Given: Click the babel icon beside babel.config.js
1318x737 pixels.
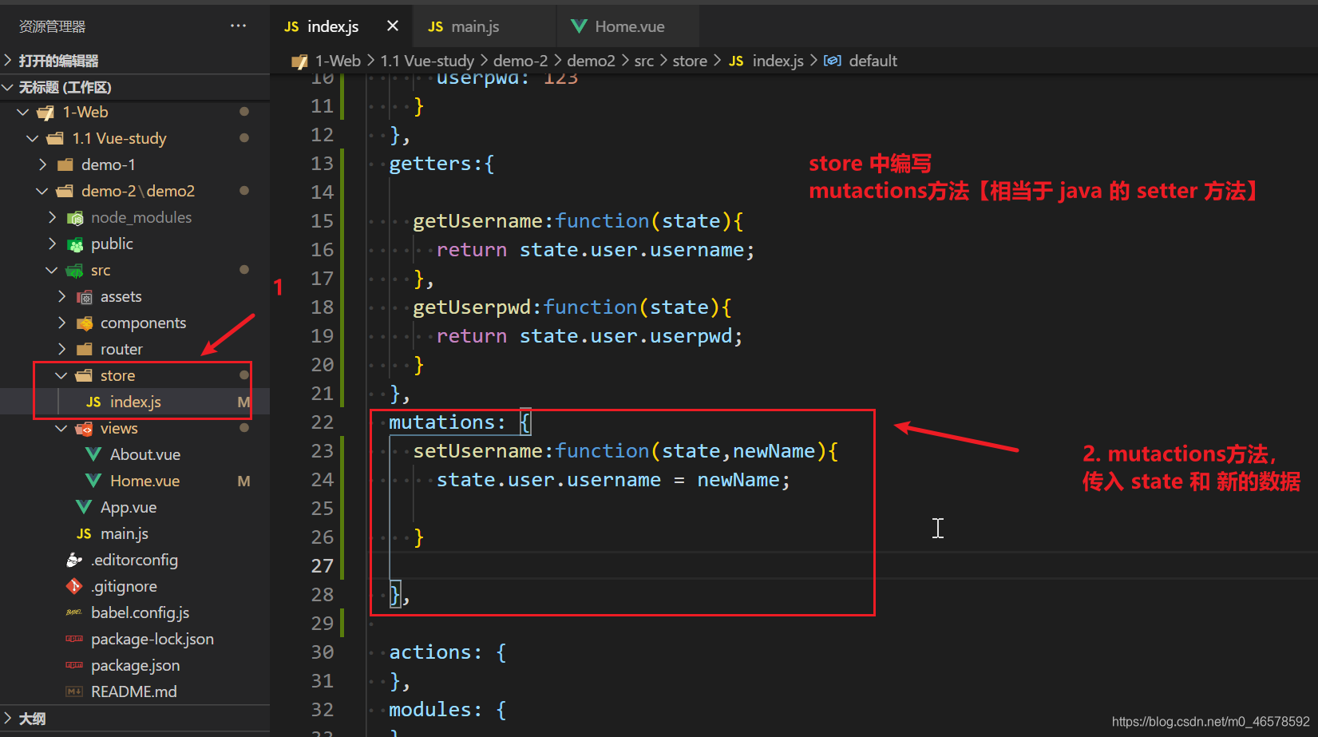Looking at the screenshot, I should tap(74, 613).
